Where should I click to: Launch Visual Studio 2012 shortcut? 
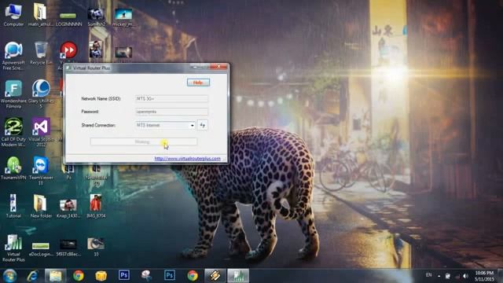41,133
